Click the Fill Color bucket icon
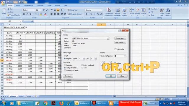 (x=41, y=14)
